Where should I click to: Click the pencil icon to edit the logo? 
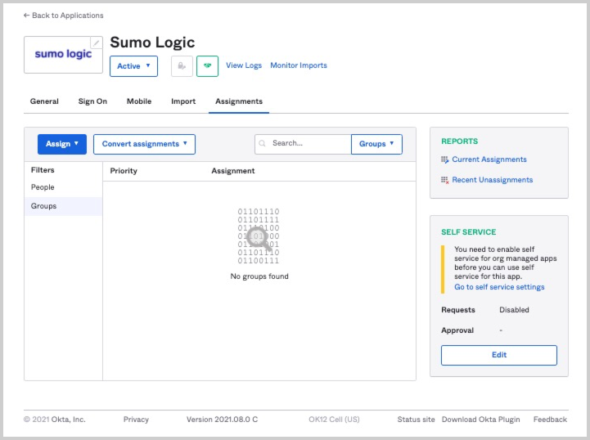[97, 43]
